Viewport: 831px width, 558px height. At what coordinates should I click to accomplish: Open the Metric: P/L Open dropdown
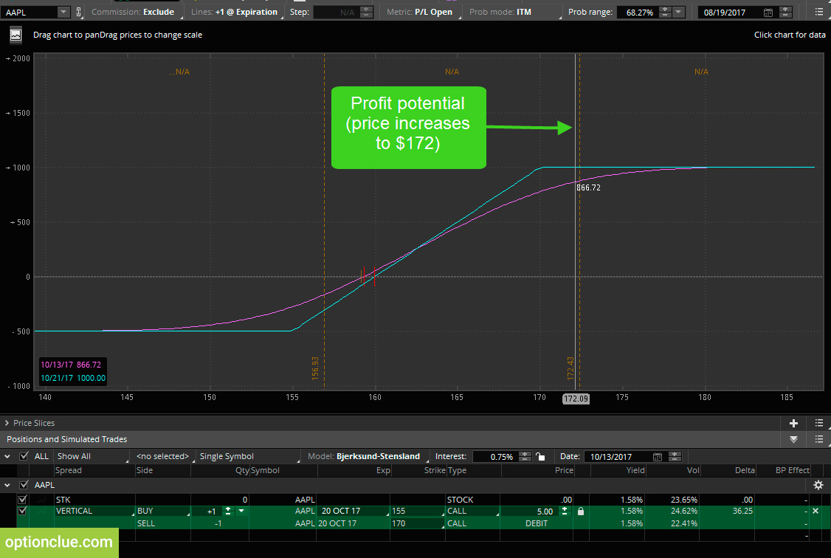click(x=421, y=12)
